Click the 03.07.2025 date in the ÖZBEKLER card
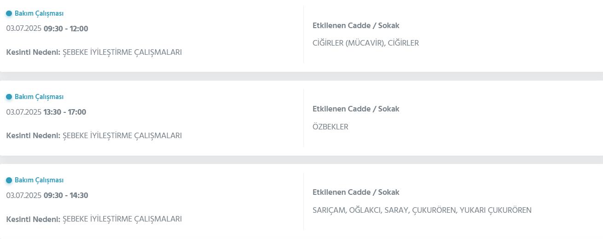The width and height of the screenshot is (603, 239). point(24,112)
